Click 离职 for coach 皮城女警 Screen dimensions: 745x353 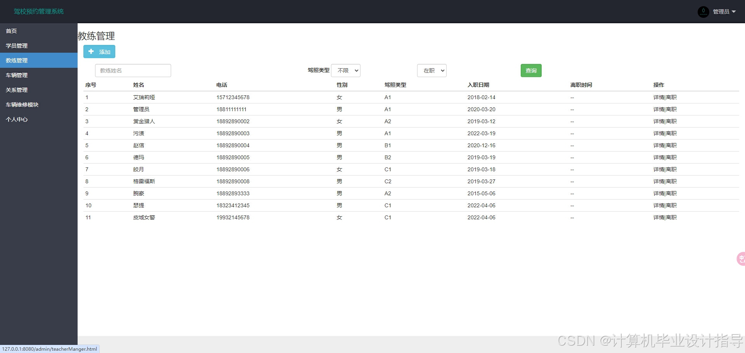(x=671, y=217)
